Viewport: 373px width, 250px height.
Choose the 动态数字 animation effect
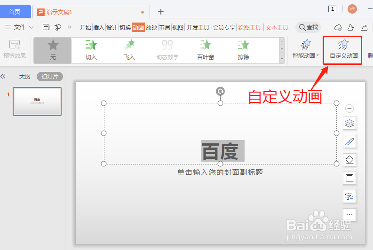pyautogui.click(x=167, y=50)
